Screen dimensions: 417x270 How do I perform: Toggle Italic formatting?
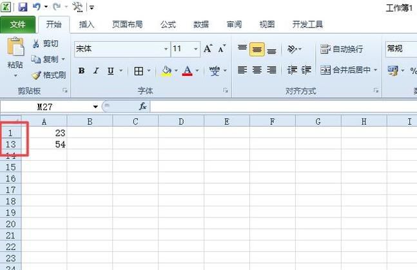[96, 71]
